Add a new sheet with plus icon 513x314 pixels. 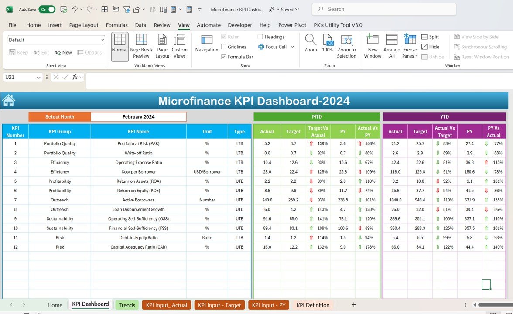(354, 305)
